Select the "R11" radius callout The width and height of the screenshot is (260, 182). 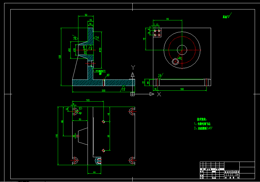[x=80, y=108]
